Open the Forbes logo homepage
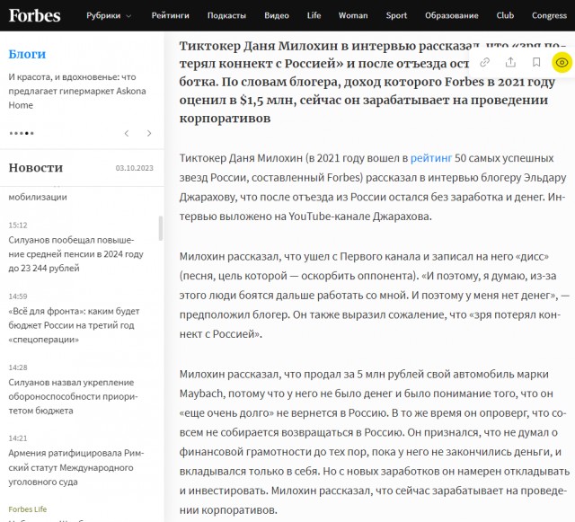The width and height of the screenshot is (575, 522). point(34,15)
